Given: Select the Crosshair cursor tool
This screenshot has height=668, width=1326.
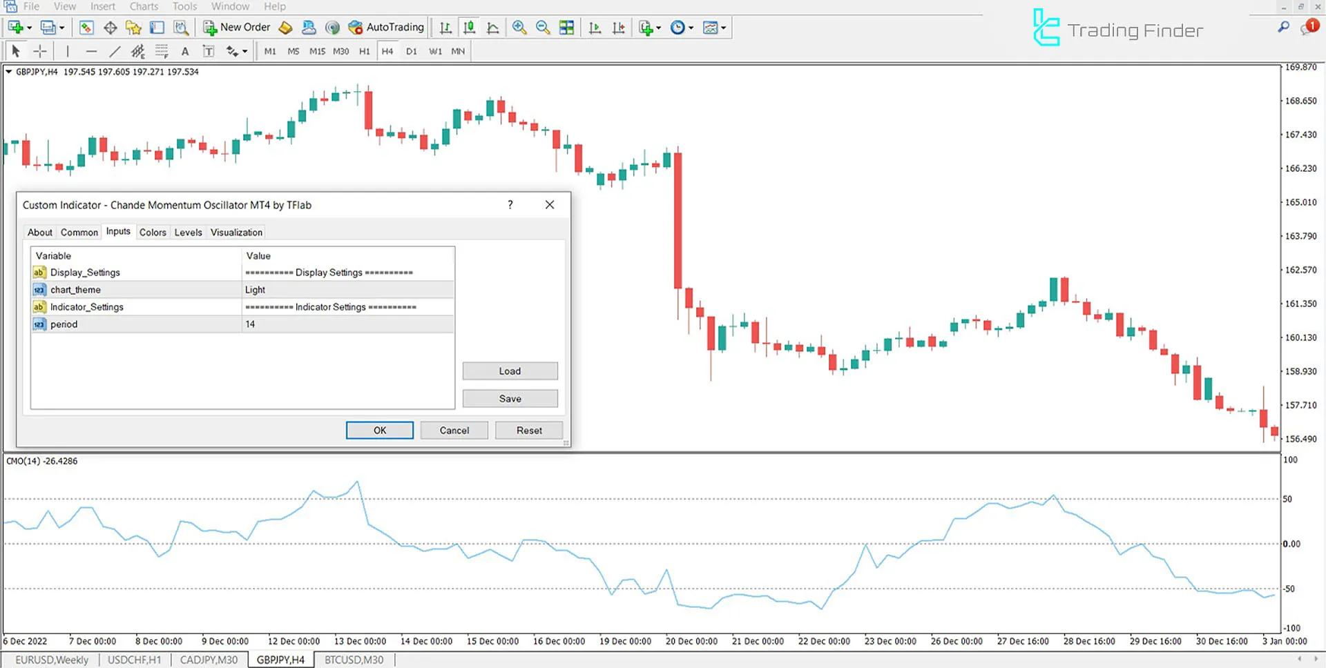Looking at the screenshot, I should [40, 51].
